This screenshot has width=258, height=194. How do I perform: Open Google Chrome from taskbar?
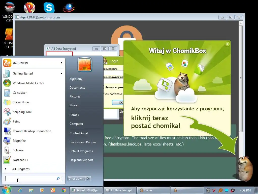tap(64, 190)
